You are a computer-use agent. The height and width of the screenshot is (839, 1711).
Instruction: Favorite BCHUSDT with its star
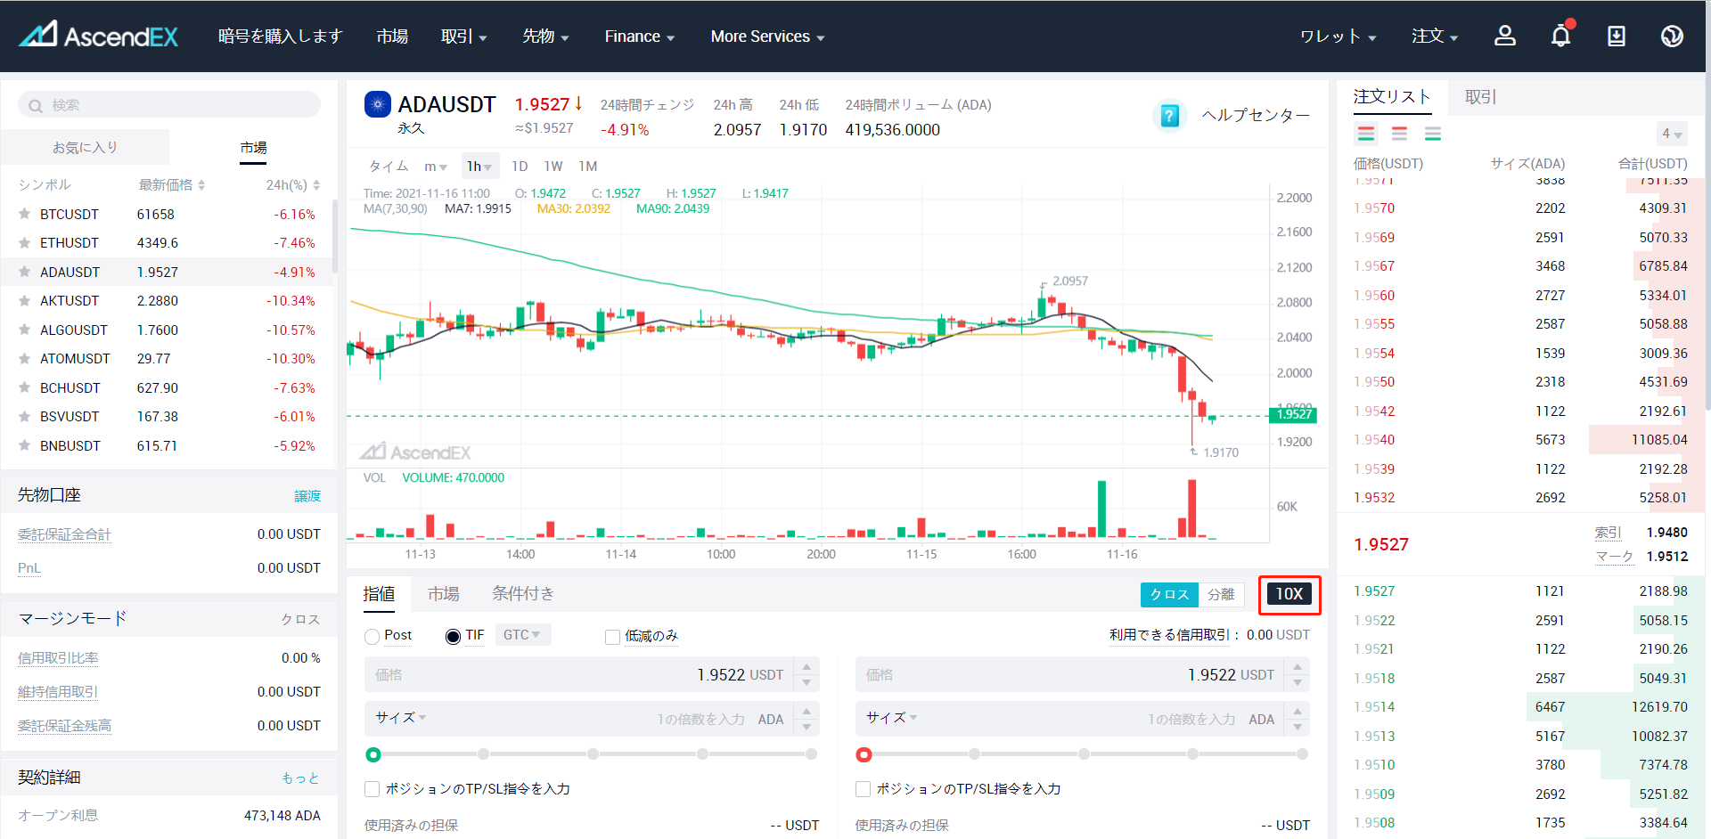coord(25,387)
